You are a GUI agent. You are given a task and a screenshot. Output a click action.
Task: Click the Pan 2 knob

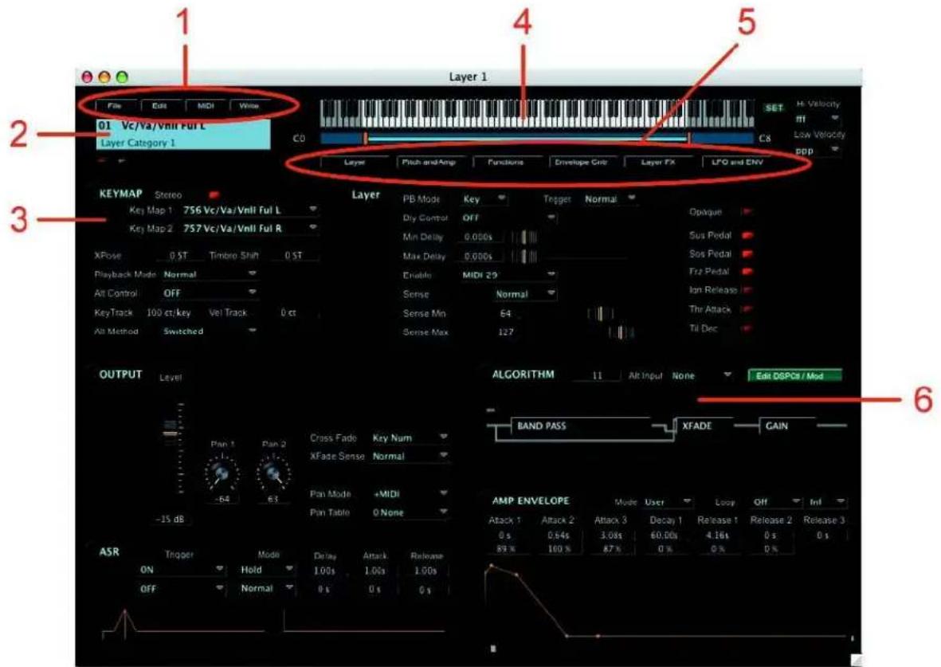pos(273,473)
